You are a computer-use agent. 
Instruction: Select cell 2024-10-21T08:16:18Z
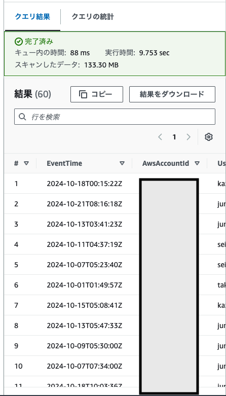(x=84, y=204)
